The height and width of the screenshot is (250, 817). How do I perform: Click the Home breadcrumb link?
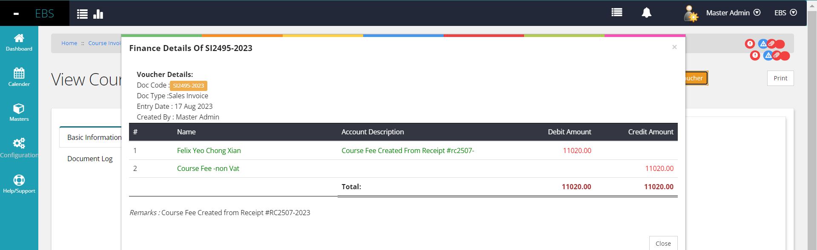[x=69, y=43]
